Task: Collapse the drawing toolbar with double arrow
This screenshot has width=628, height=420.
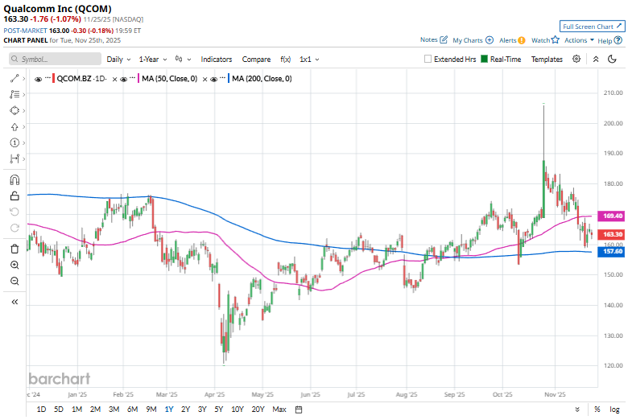Action: coord(14,302)
